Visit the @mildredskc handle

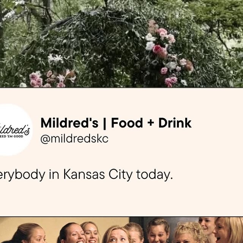coord(74,139)
